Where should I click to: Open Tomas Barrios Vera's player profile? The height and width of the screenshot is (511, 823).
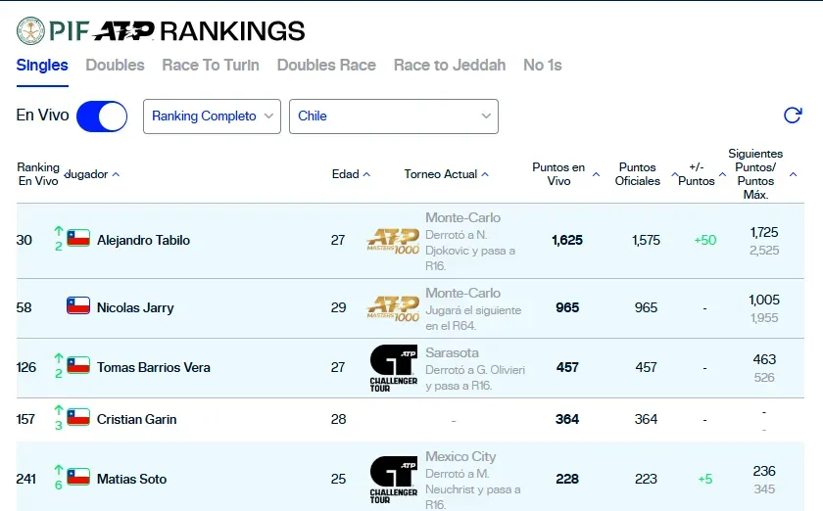coord(153,368)
